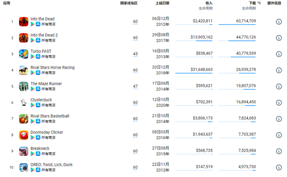Show info icon for OREO: Twist, Lick, Dunk
Screen dimensions: 287x177
tap(278, 167)
